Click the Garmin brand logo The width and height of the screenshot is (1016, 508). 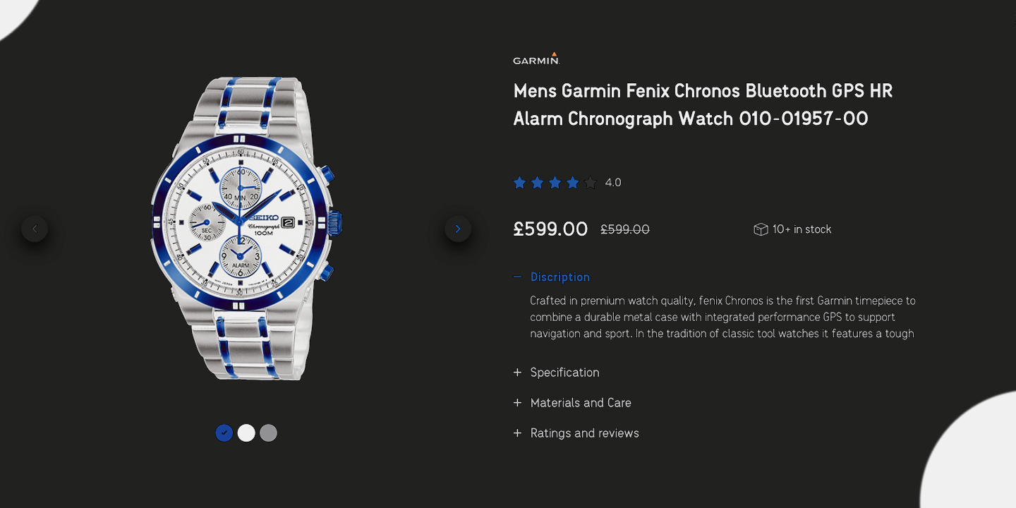pyautogui.click(x=536, y=59)
